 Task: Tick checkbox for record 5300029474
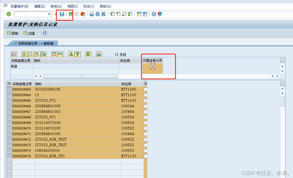(x=145, y=150)
